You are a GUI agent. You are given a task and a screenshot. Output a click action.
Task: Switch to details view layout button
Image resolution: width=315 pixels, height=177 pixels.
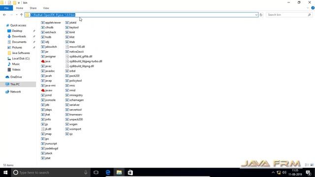pyautogui.click(x=307, y=165)
